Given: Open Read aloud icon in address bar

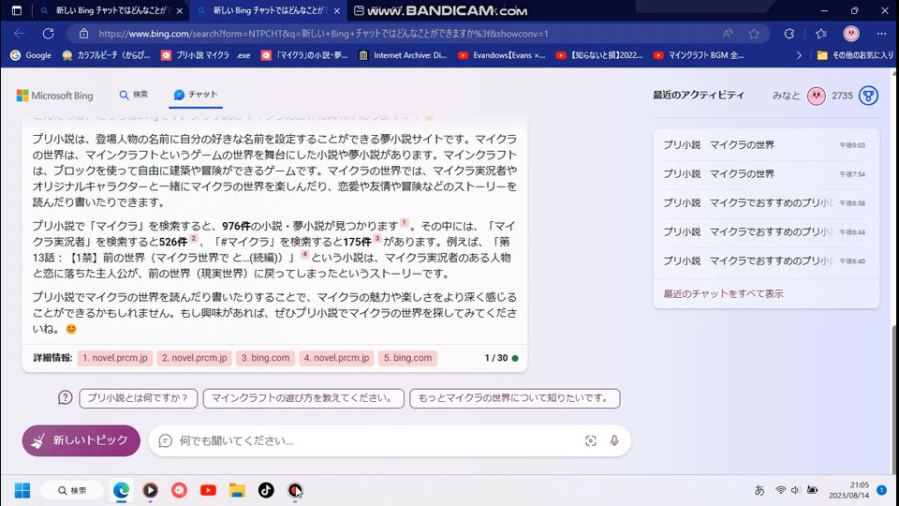Looking at the screenshot, I should click(x=728, y=34).
